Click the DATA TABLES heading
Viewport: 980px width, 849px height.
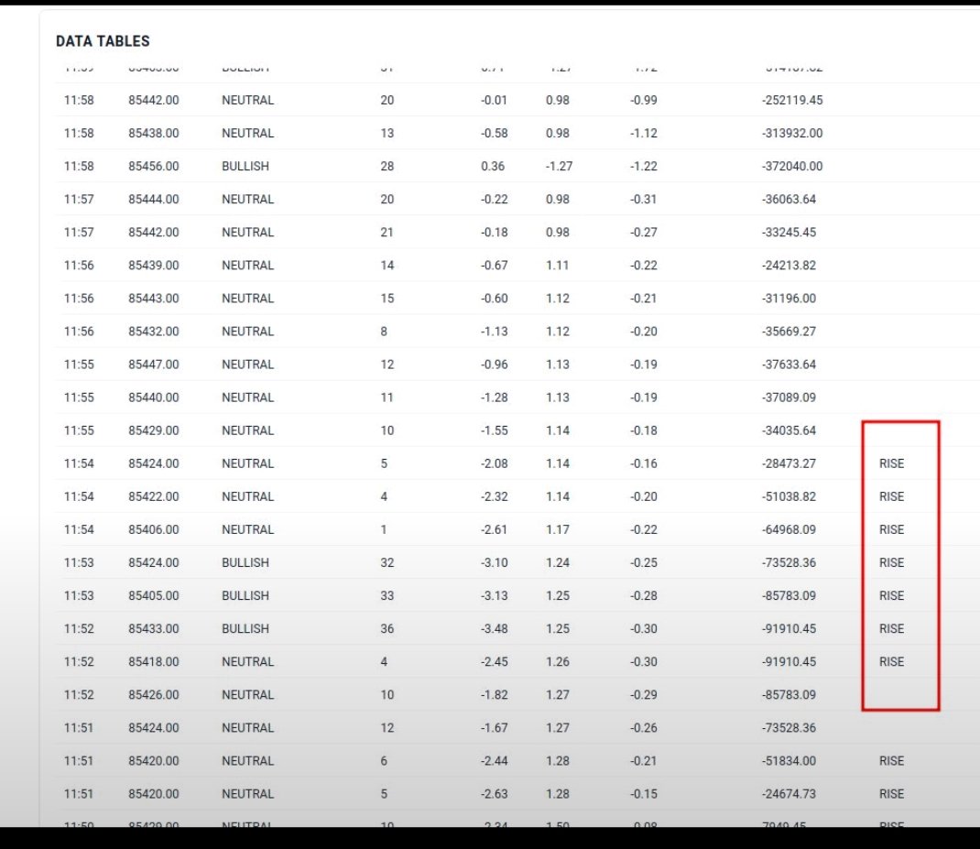coord(103,41)
